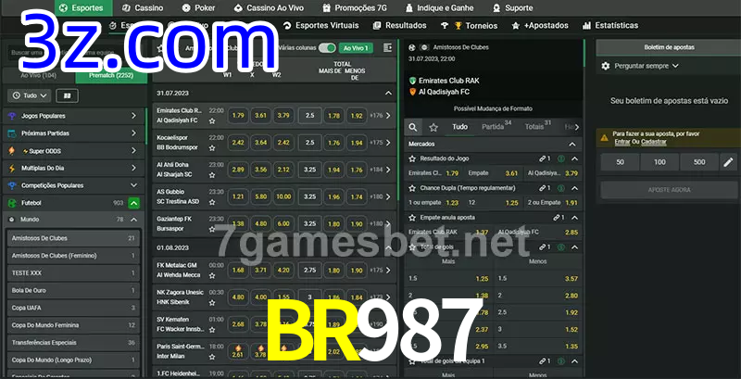
Task: Open the Cassino menu item
Action: [143, 8]
